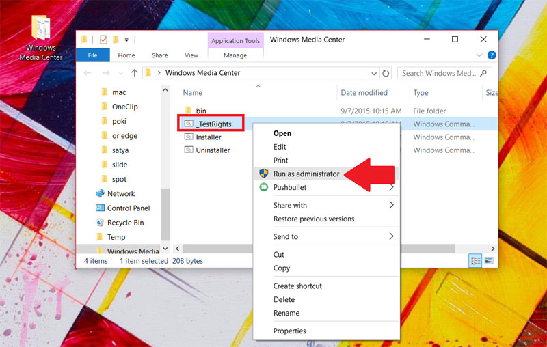Open the Windows Media Center desktop folder icon
The height and width of the screenshot is (347, 547).
(41, 39)
